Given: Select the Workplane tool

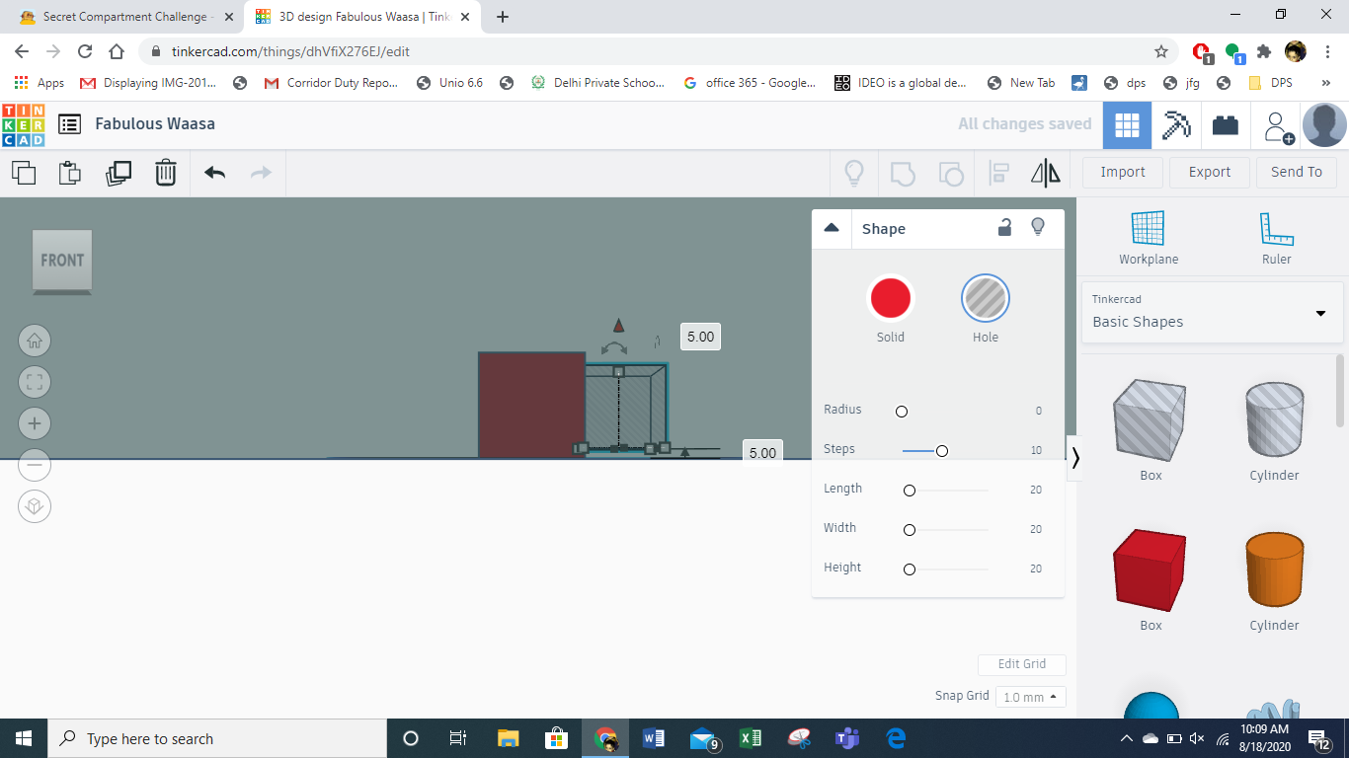Looking at the screenshot, I should point(1149,239).
